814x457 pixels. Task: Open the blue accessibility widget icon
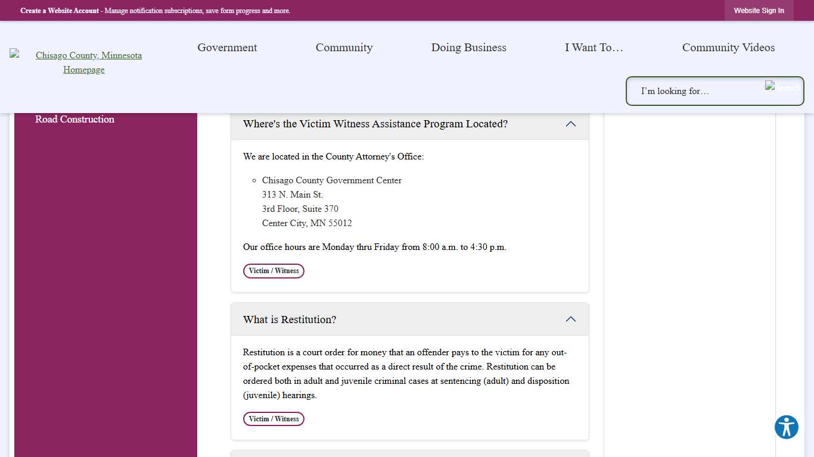[786, 427]
